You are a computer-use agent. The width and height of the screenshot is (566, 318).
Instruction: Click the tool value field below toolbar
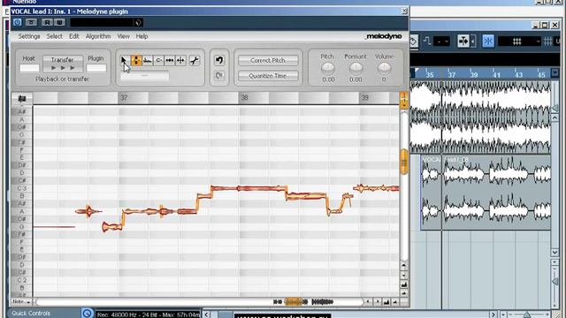[x=144, y=76]
